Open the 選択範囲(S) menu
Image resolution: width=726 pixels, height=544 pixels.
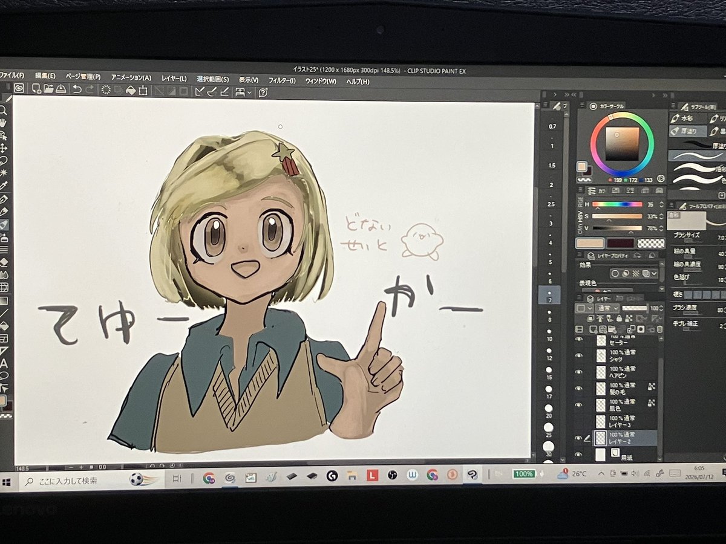(213, 79)
